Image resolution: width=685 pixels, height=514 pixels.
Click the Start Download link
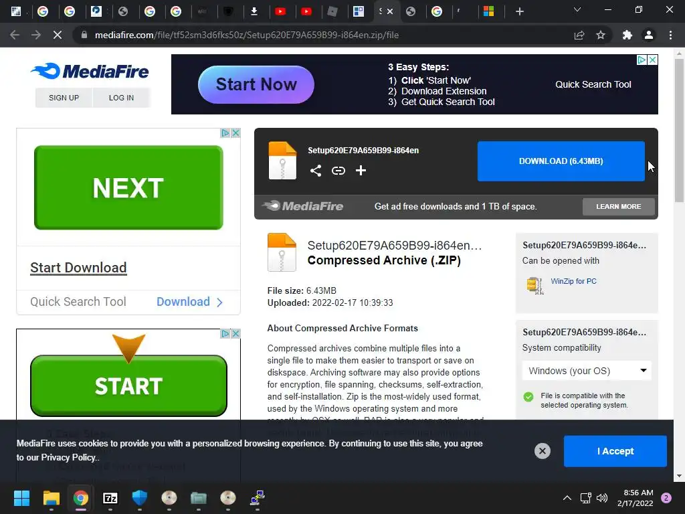[78, 268]
